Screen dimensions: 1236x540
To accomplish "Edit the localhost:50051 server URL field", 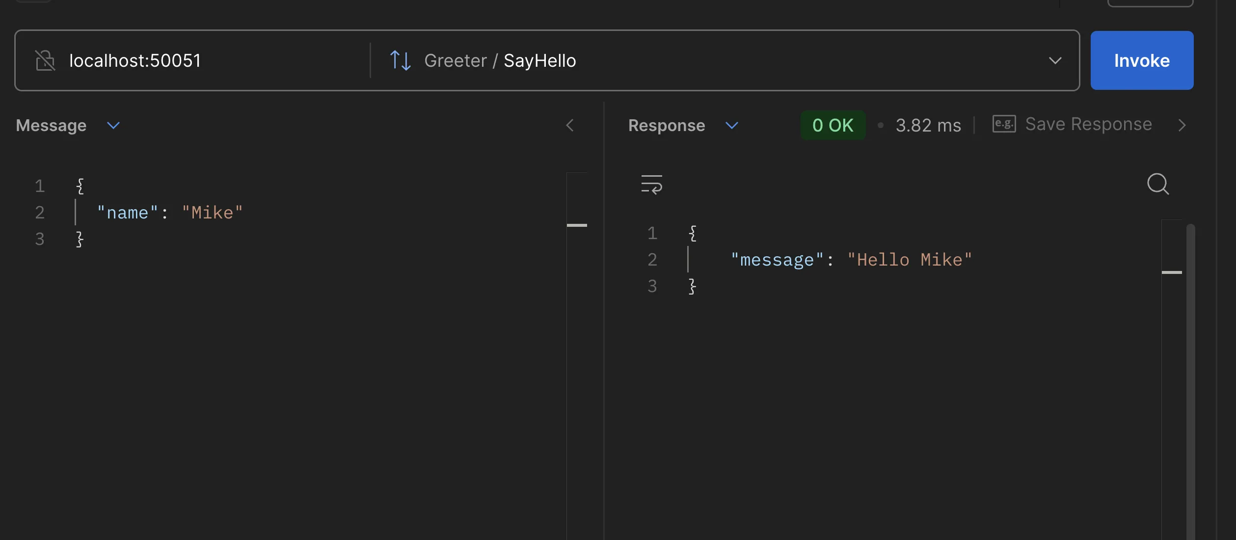I will coord(135,60).
